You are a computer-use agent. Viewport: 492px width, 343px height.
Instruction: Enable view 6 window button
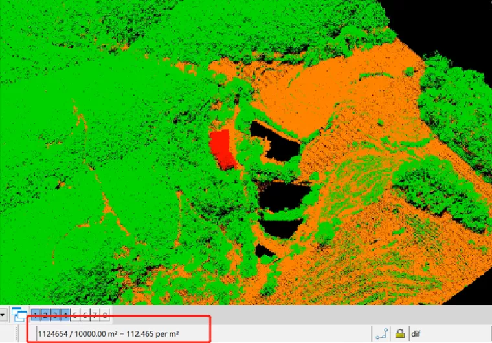click(x=85, y=315)
